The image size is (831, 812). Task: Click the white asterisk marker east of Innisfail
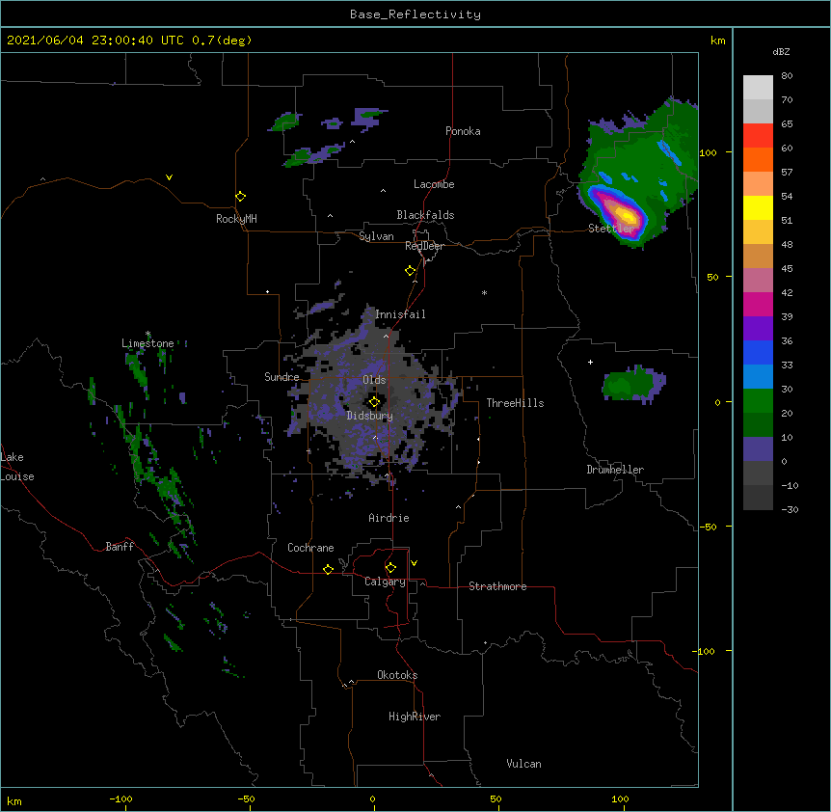[484, 292]
